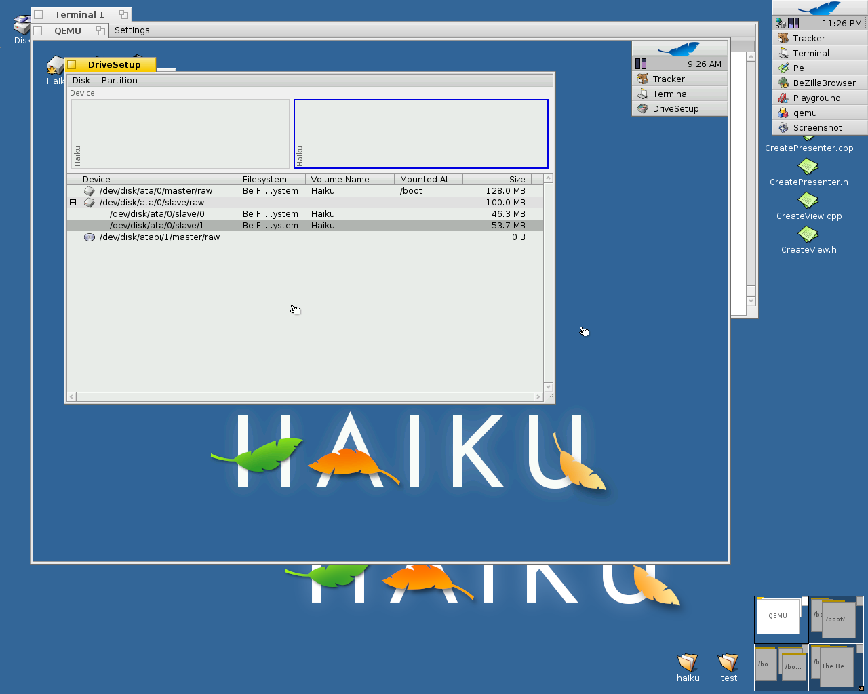Image resolution: width=868 pixels, height=694 pixels.
Task: Click the 11:26 PM host clock
Action: point(842,23)
